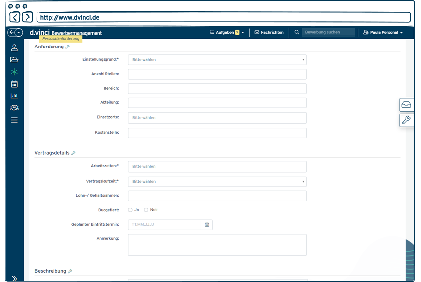421x282 pixels.
Task: Click the Anmerkung text area
Action: tap(217, 245)
